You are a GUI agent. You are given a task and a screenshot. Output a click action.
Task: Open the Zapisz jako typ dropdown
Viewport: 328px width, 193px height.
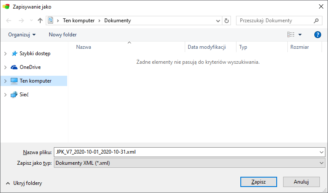point(189,163)
